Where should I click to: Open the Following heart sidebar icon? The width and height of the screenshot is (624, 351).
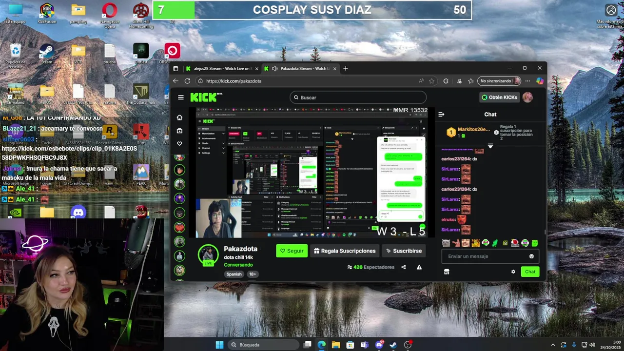[179, 144]
